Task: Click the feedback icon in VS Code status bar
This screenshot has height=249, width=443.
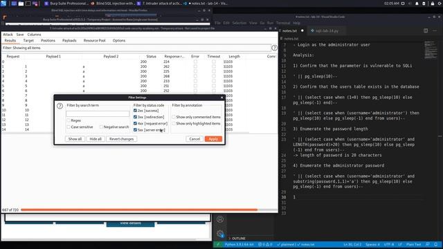Action: coord(428,244)
